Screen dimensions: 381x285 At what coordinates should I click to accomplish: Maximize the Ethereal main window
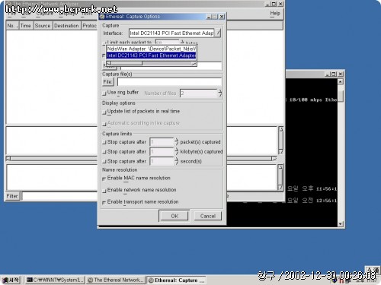[x=274, y=4]
